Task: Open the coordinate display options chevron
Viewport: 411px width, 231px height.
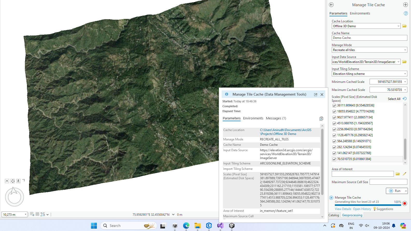Action: pyautogui.click(x=173, y=214)
